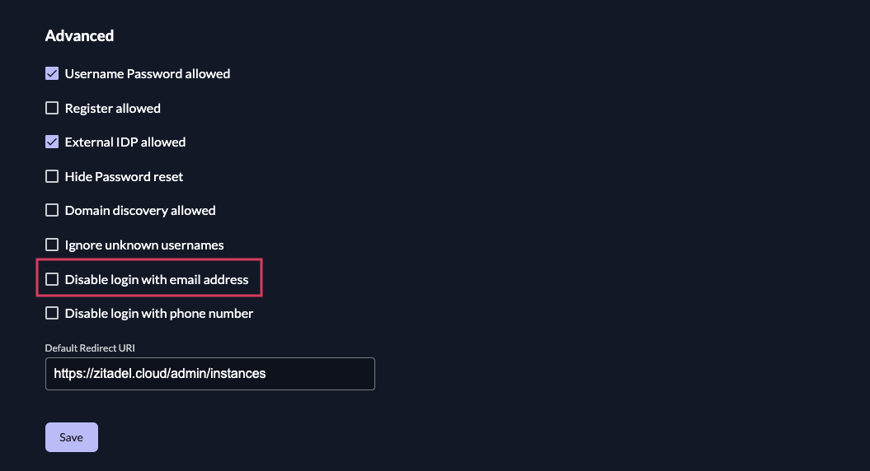Enable the Register allowed checkbox
The height and width of the screenshot is (471, 870).
[52, 108]
